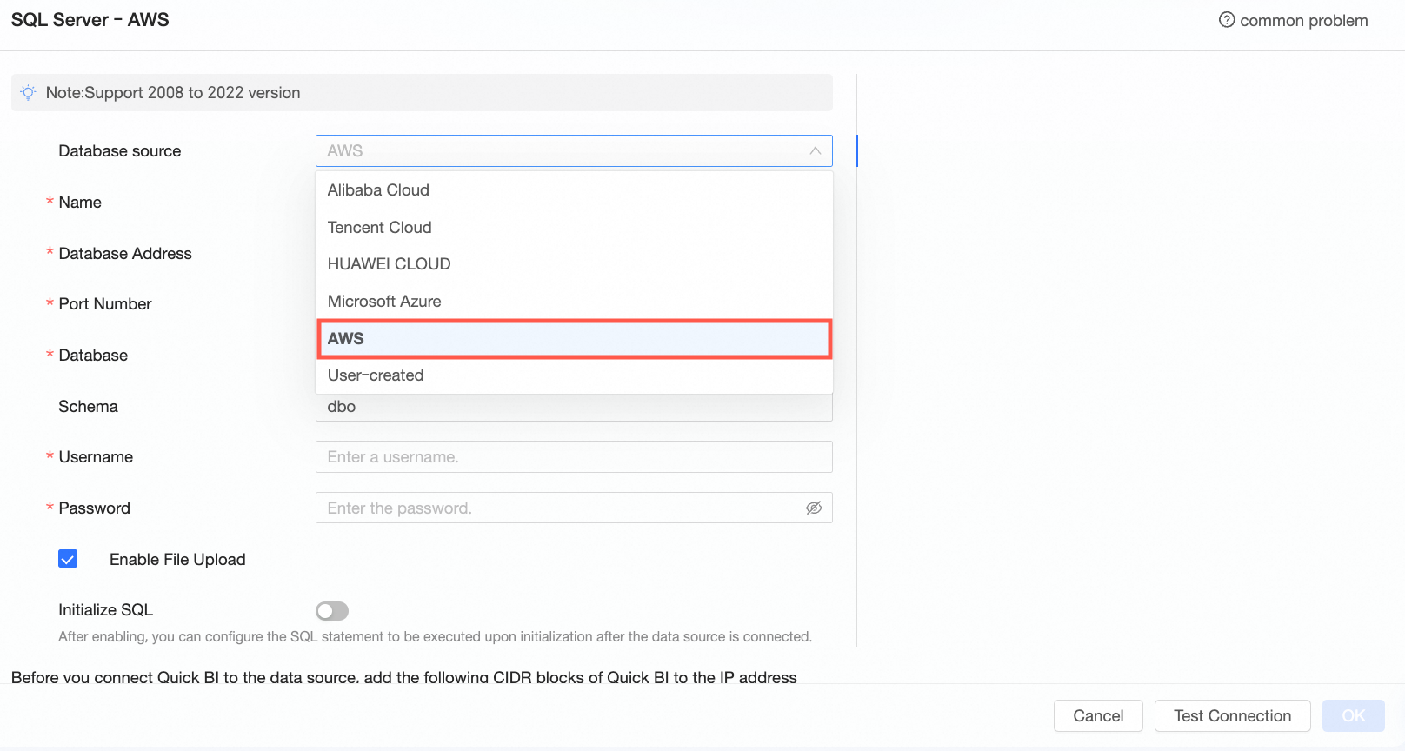The width and height of the screenshot is (1405, 751).
Task: Pick Microsoft Azure as database source
Action: click(574, 302)
